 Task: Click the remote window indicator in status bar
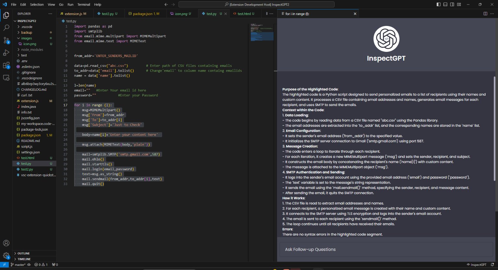[x=4, y=264]
